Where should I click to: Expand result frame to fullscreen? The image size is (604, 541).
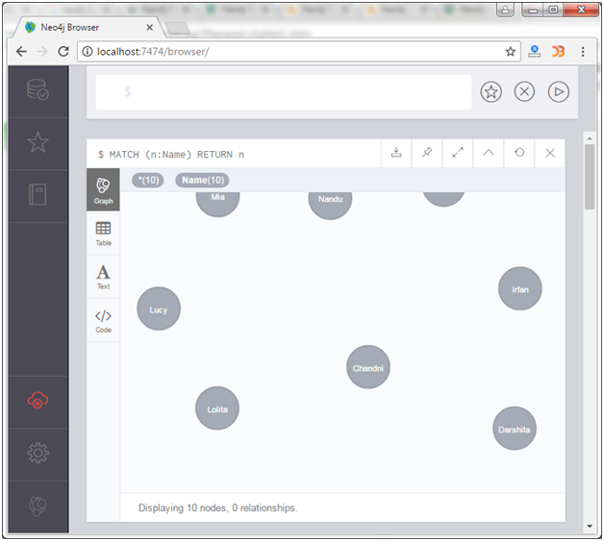click(458, 153)
